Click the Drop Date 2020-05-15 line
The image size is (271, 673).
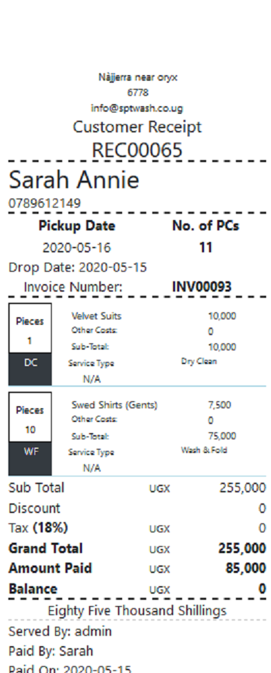(x=78, y=268)
